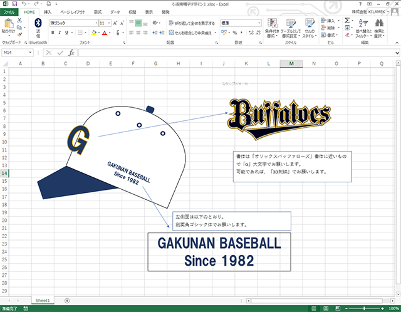The height and width of the screenshot is (312, 401).
Task: Select column M header
Action: click(x=291, y=64)
